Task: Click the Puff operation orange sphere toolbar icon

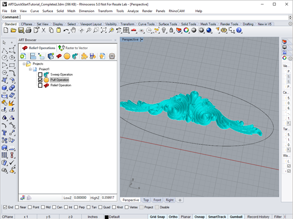Action: (x=67, y=57)
